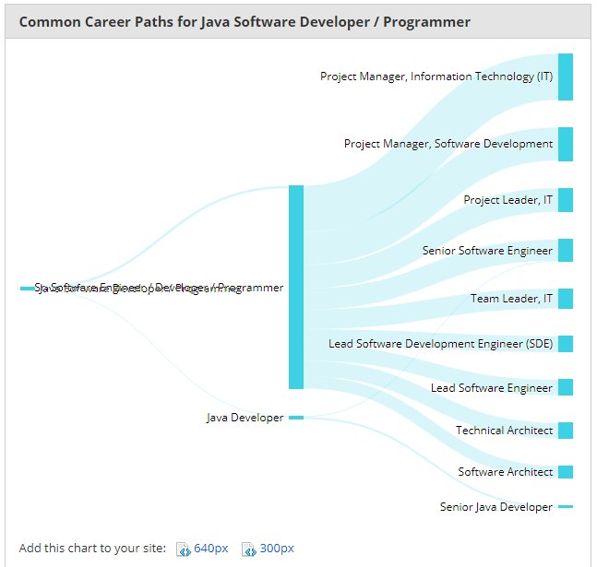The image size is (597, 567).
Task: Click the Technical Architect label text
Action: point(504,431)
